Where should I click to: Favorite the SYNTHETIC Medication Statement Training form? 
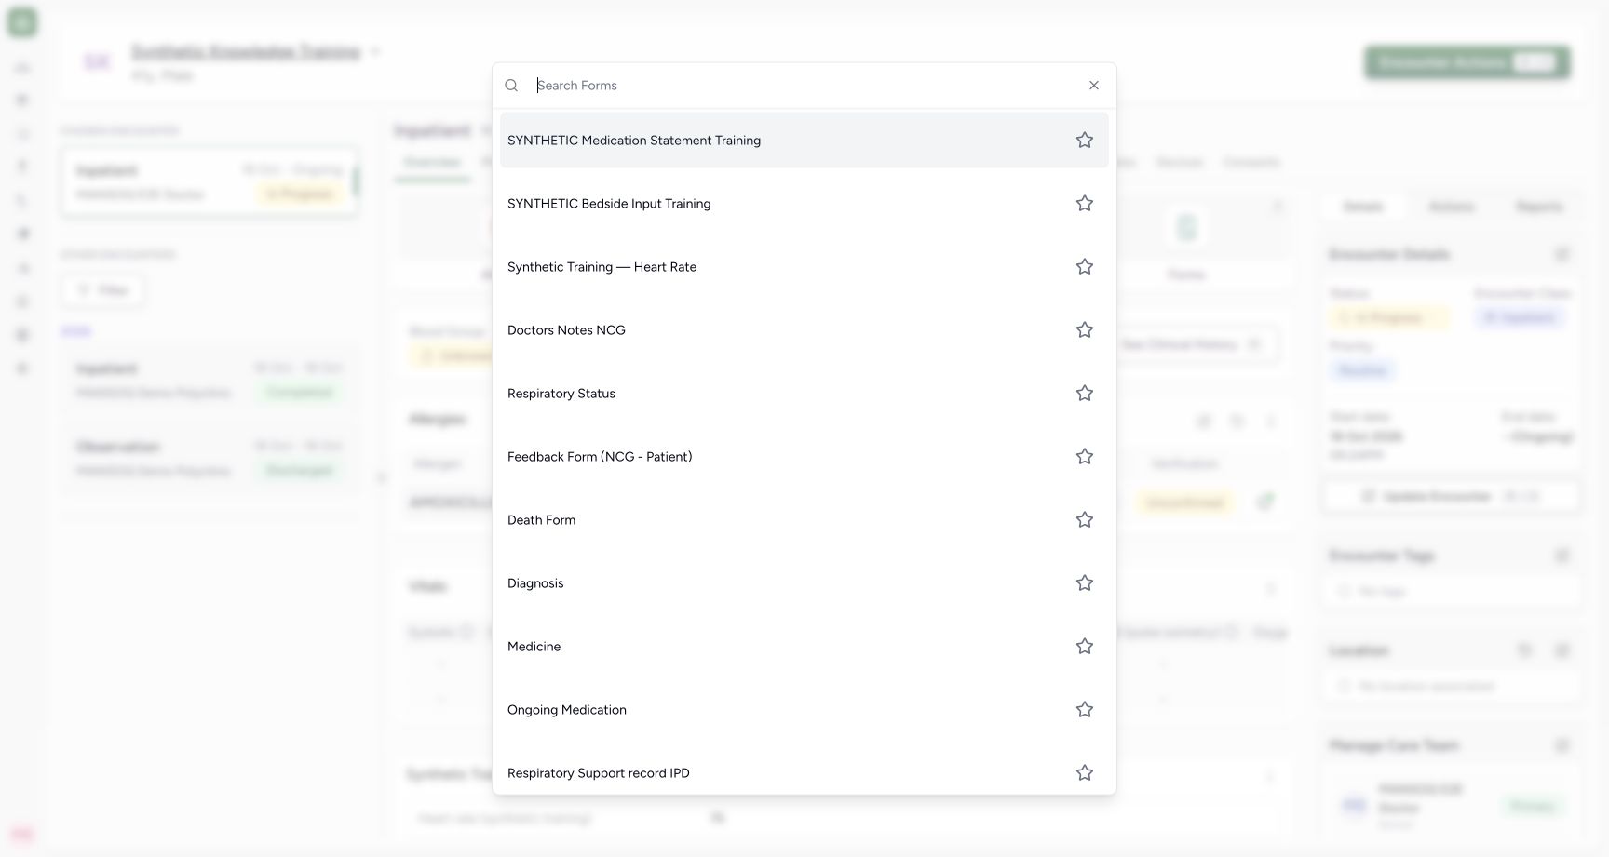(x=1085, y=141)
